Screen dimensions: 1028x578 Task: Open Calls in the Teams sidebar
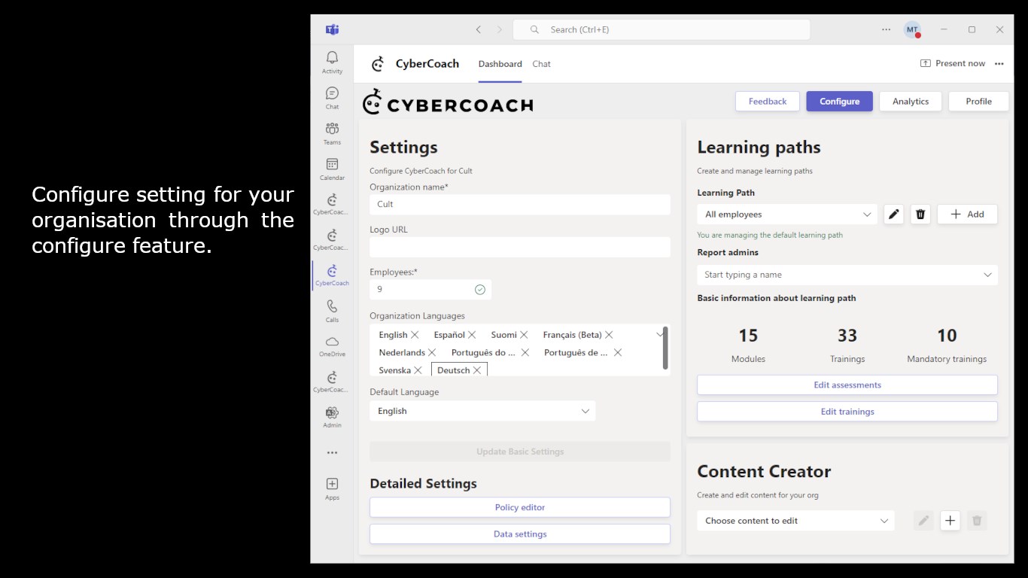pos(332,311)
